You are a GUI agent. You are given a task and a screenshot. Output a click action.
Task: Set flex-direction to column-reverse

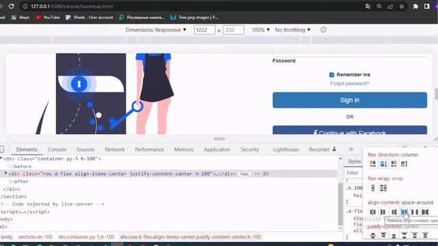[404, 164]
